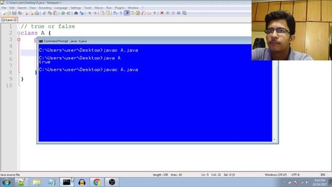Click the UTF-8 encoding status entry
The width and height of the screenshot is (332, 187).
(295, 175)
